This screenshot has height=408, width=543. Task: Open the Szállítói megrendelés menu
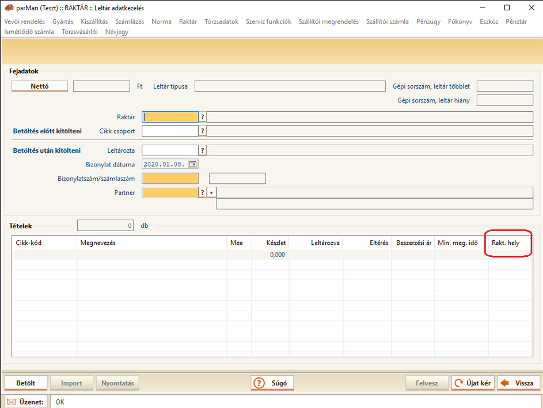pos(329,21)
